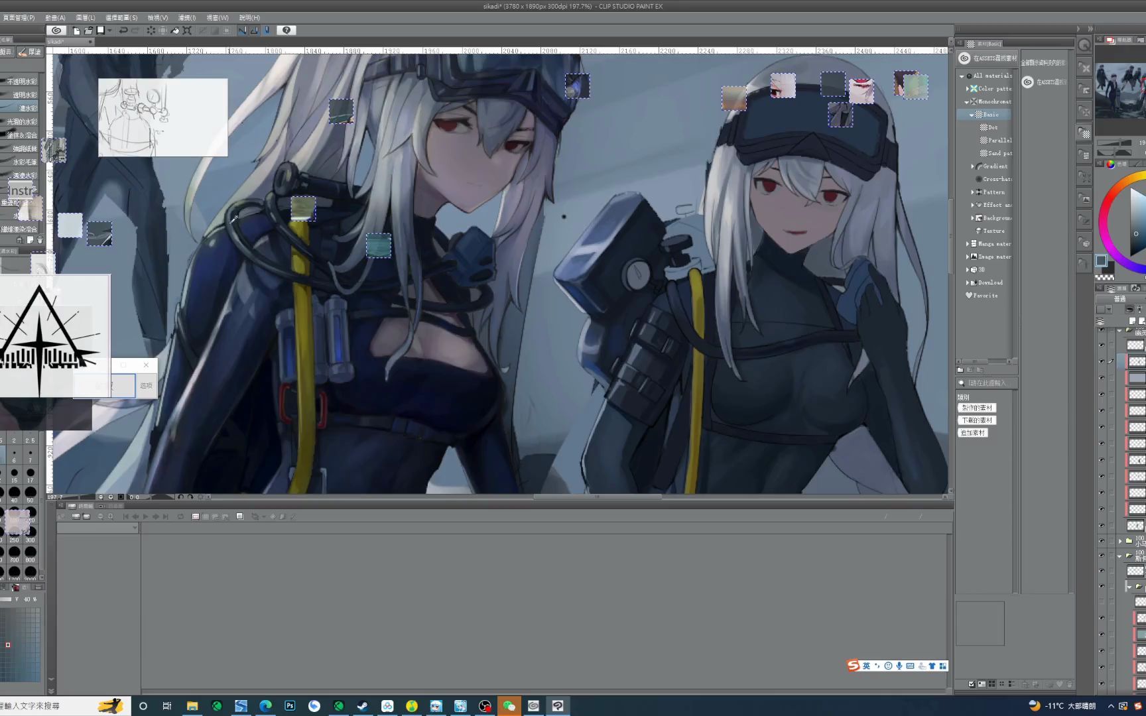This screenshot has width=1146, height=716.
Task: Expand the Manga material folder
Action: [x=968, y=244]
